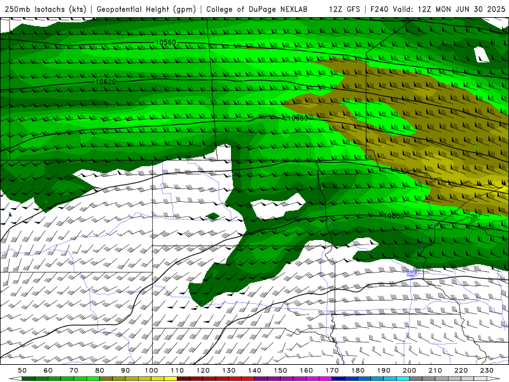Click the 'F240 Valid: 12Z MON JUN 30 2025' text
Screen dimensions: 509x382
pos(438,9)
